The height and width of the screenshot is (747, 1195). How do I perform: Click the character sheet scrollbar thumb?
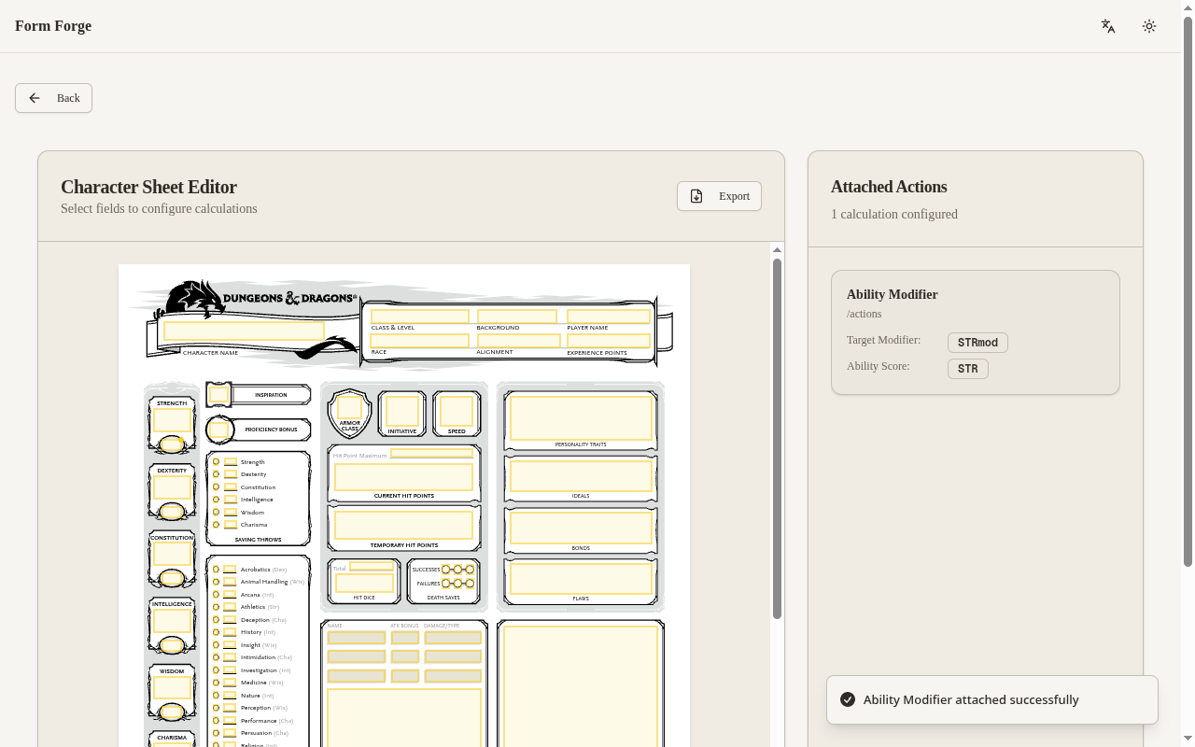point(777,439)
